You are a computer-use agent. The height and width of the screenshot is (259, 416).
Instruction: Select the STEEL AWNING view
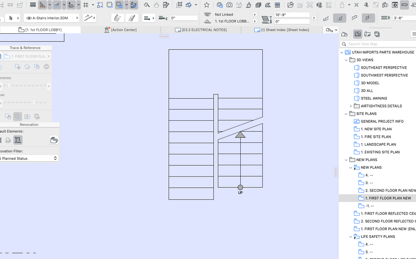click(x=374, y=98)
